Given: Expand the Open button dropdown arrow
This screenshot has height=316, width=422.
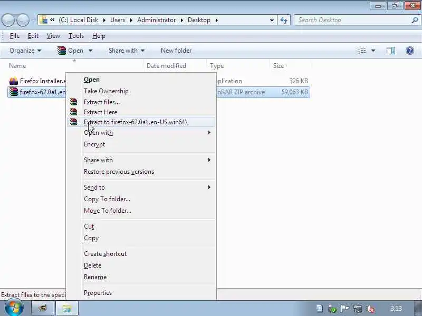Looking at the screenshot, I should (90, 51).
